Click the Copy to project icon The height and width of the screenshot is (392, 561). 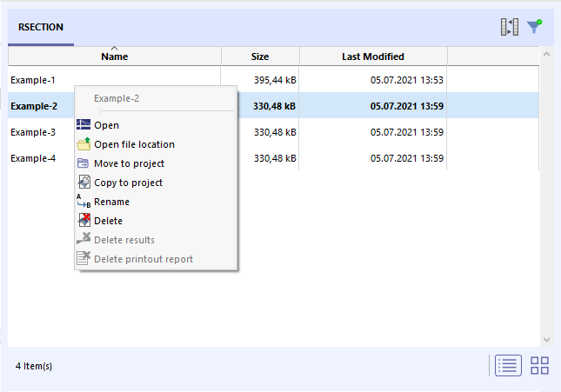point(83,183)
